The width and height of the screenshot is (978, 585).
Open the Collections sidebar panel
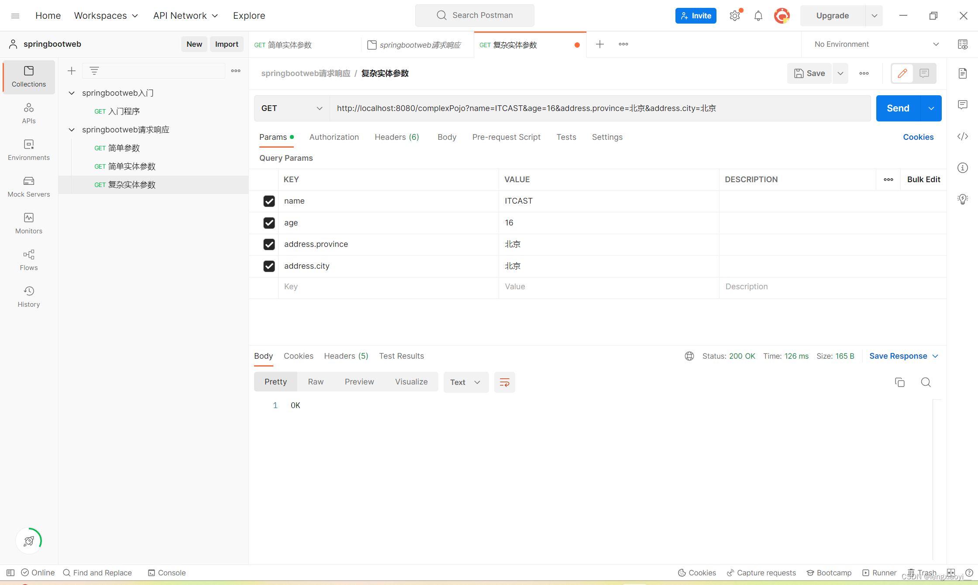[x=29, y=77]
